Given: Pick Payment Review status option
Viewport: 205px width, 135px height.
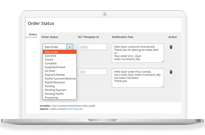Looking at the screenshot, I should click(x=59, y=75).
